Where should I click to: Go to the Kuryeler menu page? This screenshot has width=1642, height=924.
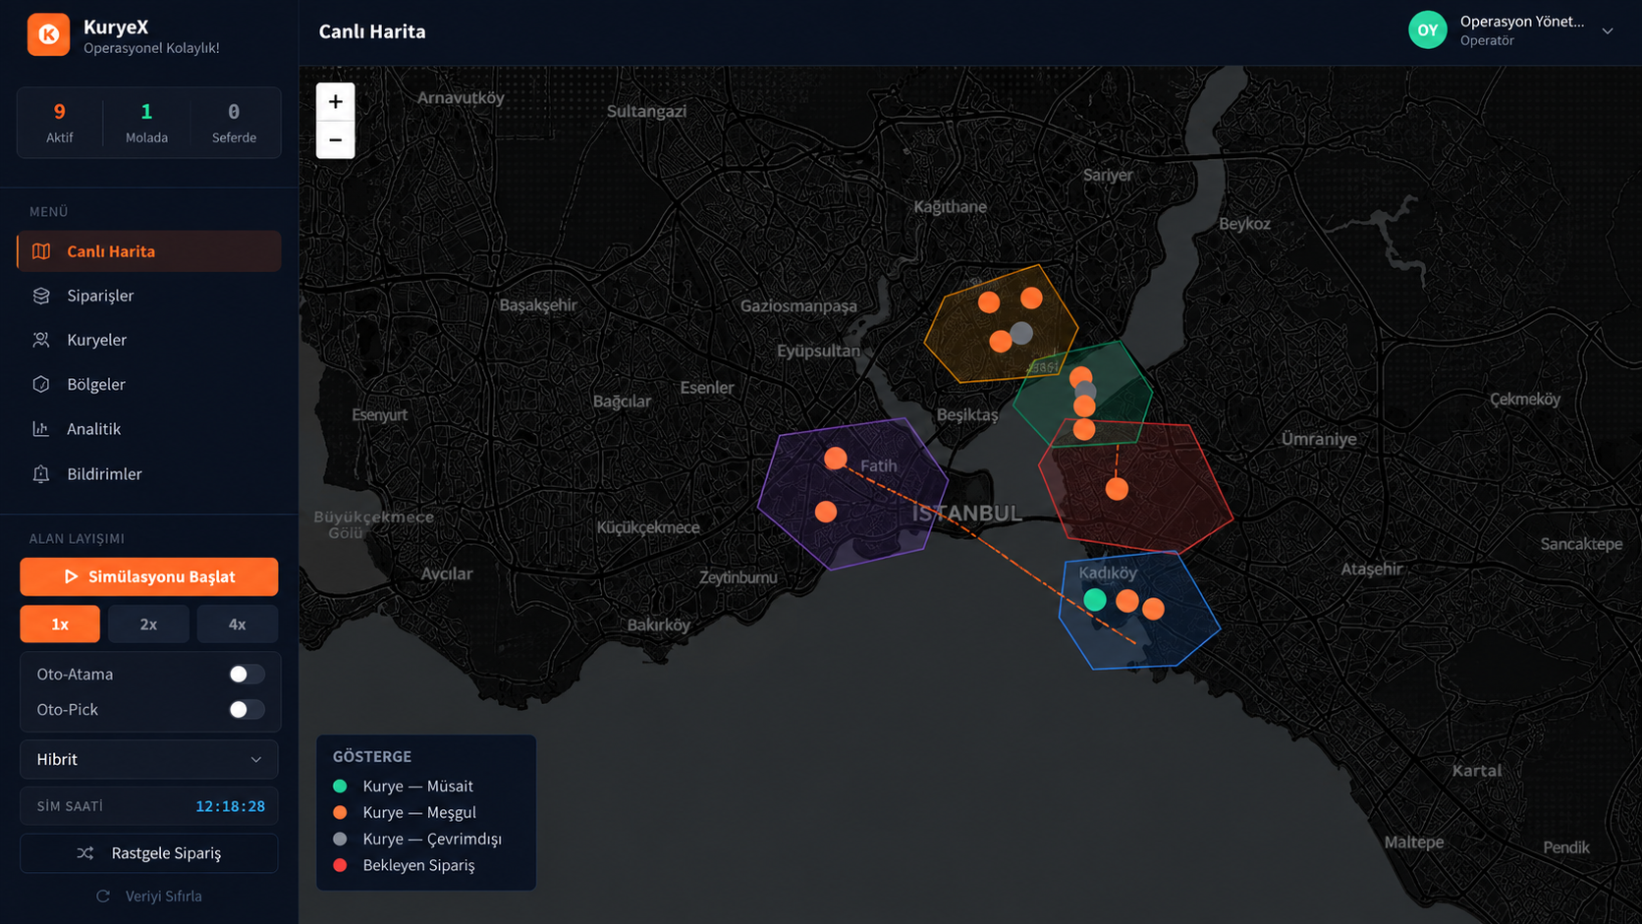coord(149,340)
